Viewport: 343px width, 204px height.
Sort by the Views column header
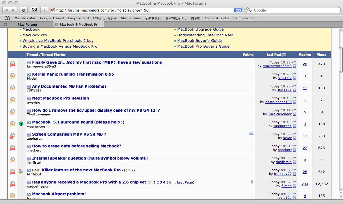coord(321,55)
